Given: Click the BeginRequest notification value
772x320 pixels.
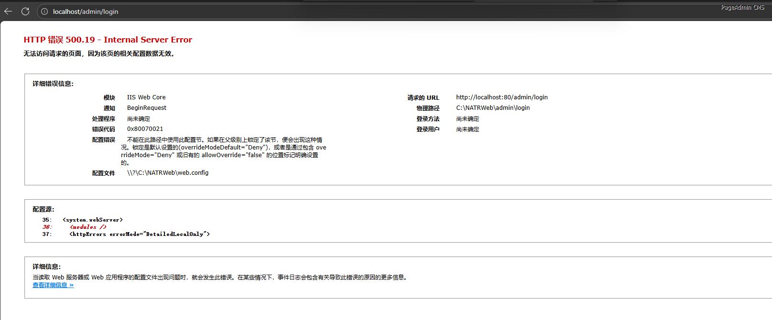Looking at the screenshot, I should 147,108.
